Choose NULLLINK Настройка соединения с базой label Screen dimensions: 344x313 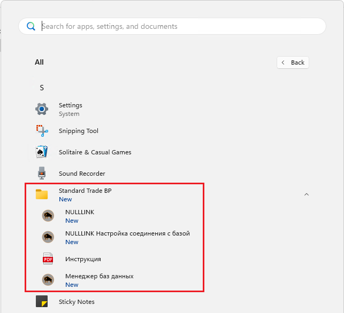pos(127,233)
